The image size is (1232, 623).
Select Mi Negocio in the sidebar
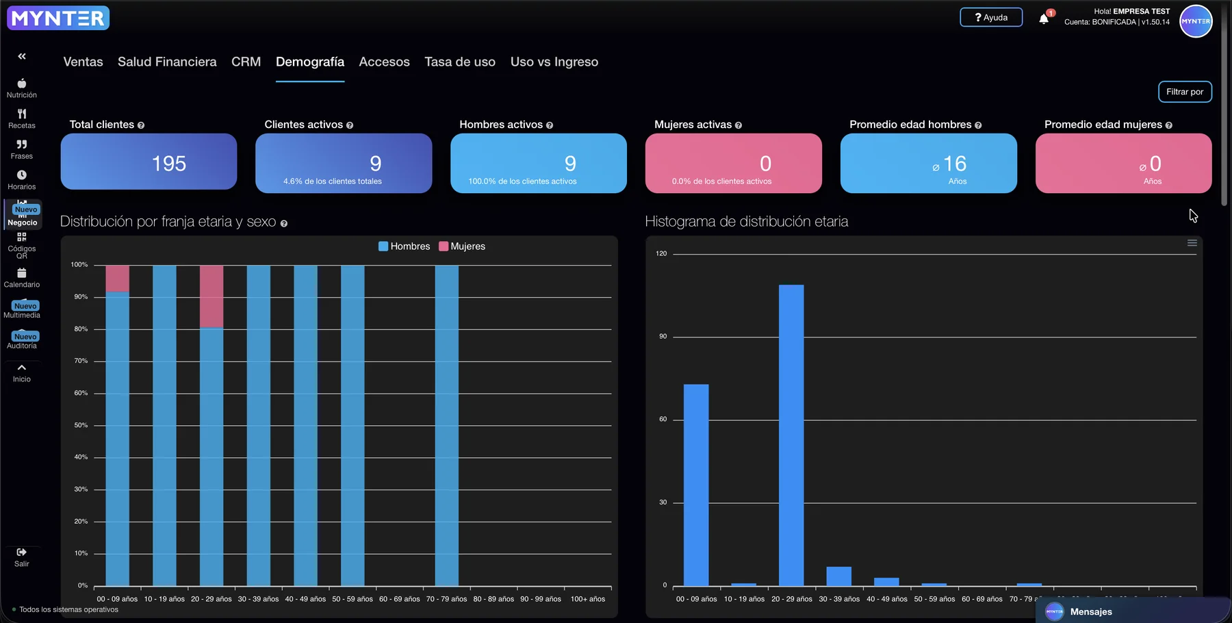[x=23, y=215]
